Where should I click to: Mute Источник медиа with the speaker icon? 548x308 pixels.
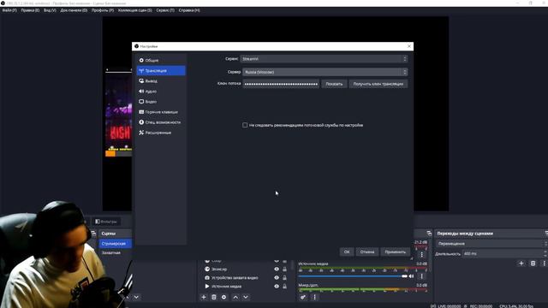[411, 276]
